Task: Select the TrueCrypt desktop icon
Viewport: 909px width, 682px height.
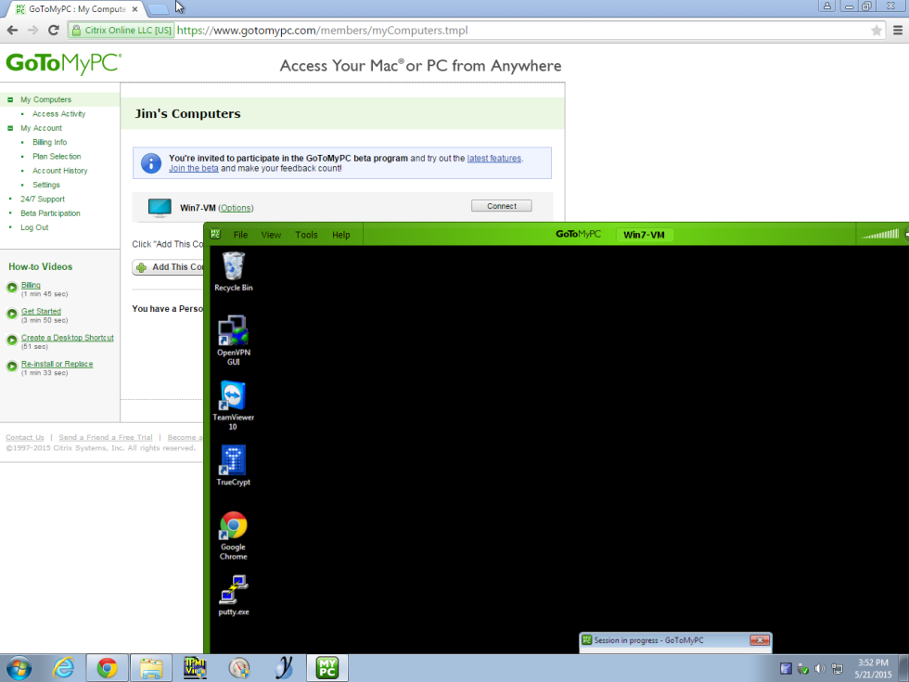Action: click(233, 461)
